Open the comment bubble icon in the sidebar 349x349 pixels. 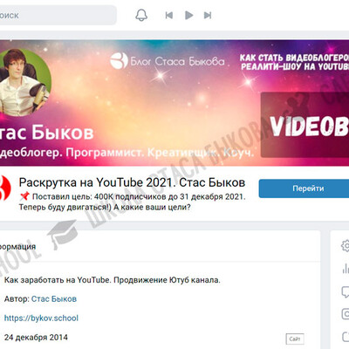(346, 291)
